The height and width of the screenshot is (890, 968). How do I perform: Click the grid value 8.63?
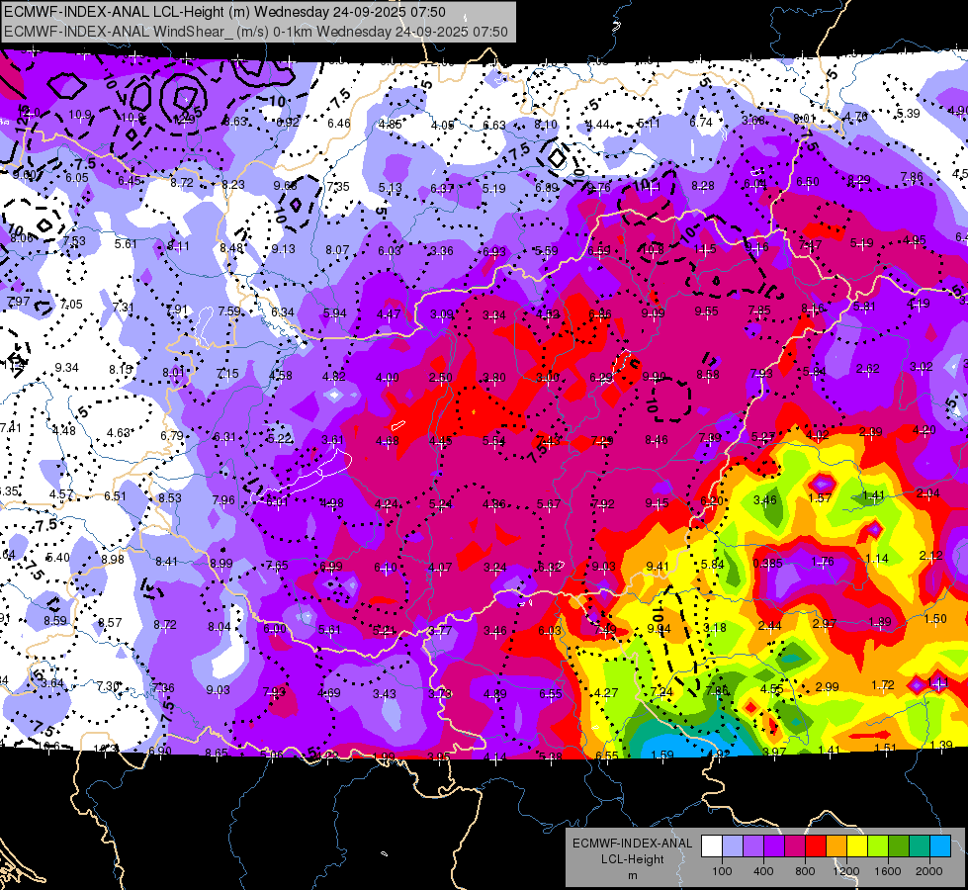click(235, 121)
